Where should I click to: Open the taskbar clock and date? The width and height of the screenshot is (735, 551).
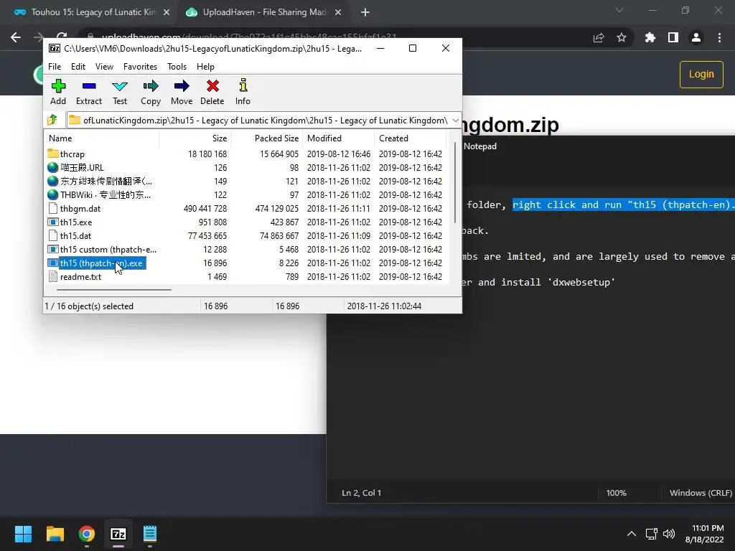point(704,534)
